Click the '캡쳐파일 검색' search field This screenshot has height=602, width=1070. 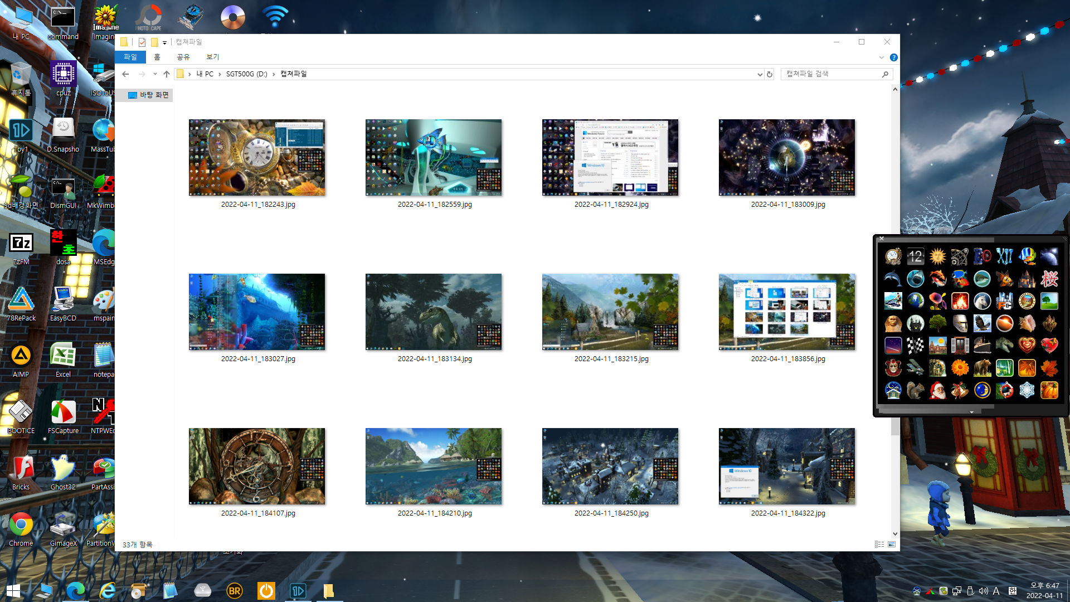(x=836, y=74)
